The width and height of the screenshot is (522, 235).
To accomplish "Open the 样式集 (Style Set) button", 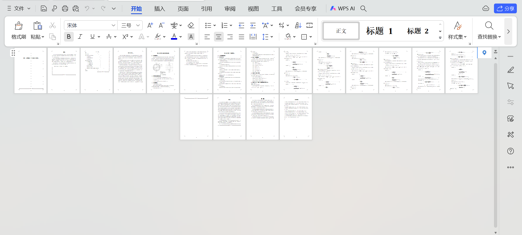I will (x=457, y=30).
